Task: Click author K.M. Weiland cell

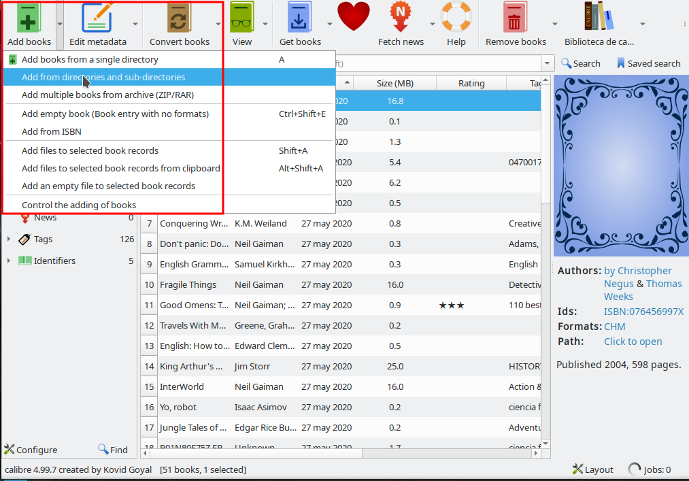Action: 261,223
